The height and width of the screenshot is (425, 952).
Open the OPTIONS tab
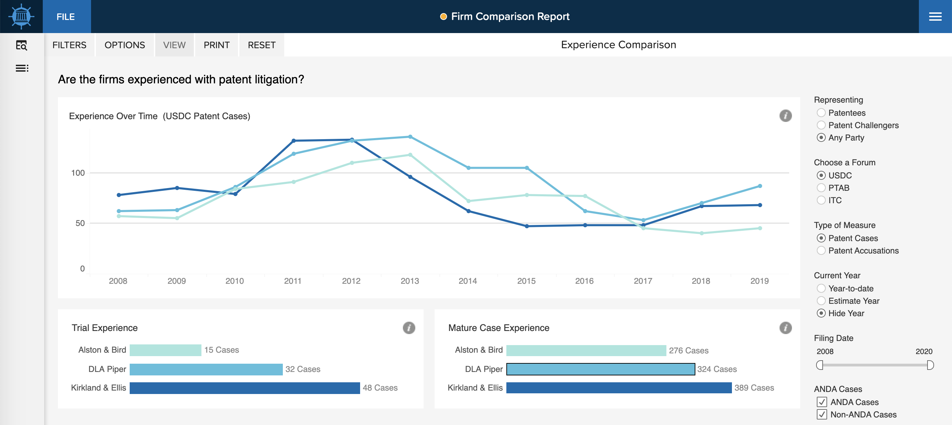[x=125, y=45]
